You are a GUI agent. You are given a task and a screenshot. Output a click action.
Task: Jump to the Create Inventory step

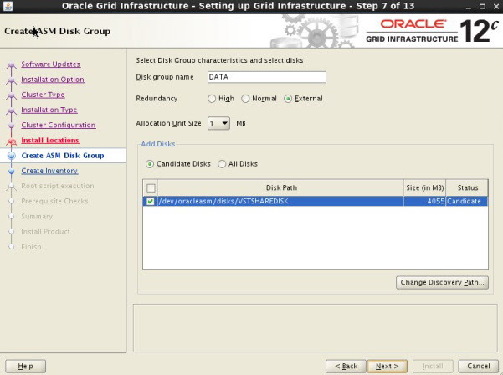coord(49,171)
